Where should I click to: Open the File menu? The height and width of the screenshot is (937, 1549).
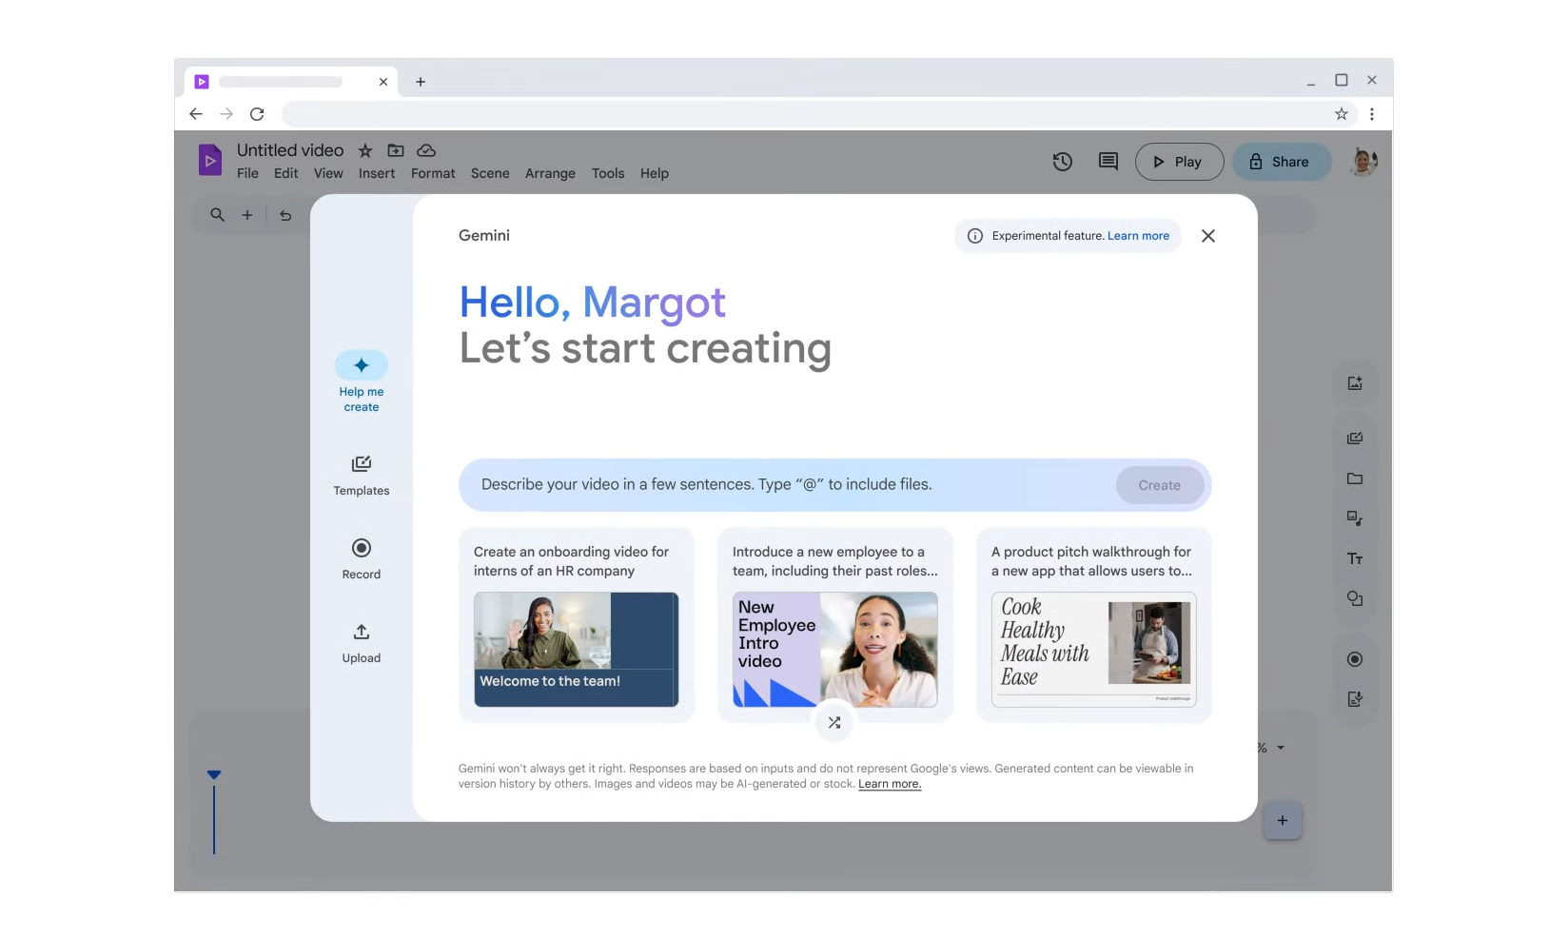(x=247, y=173)
